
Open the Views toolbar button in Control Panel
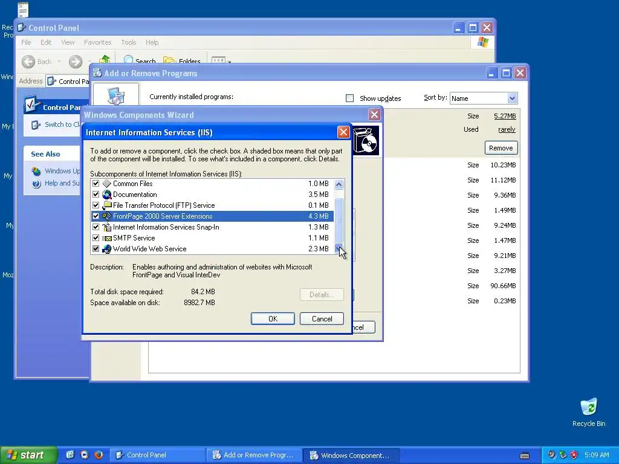(221, 61)
